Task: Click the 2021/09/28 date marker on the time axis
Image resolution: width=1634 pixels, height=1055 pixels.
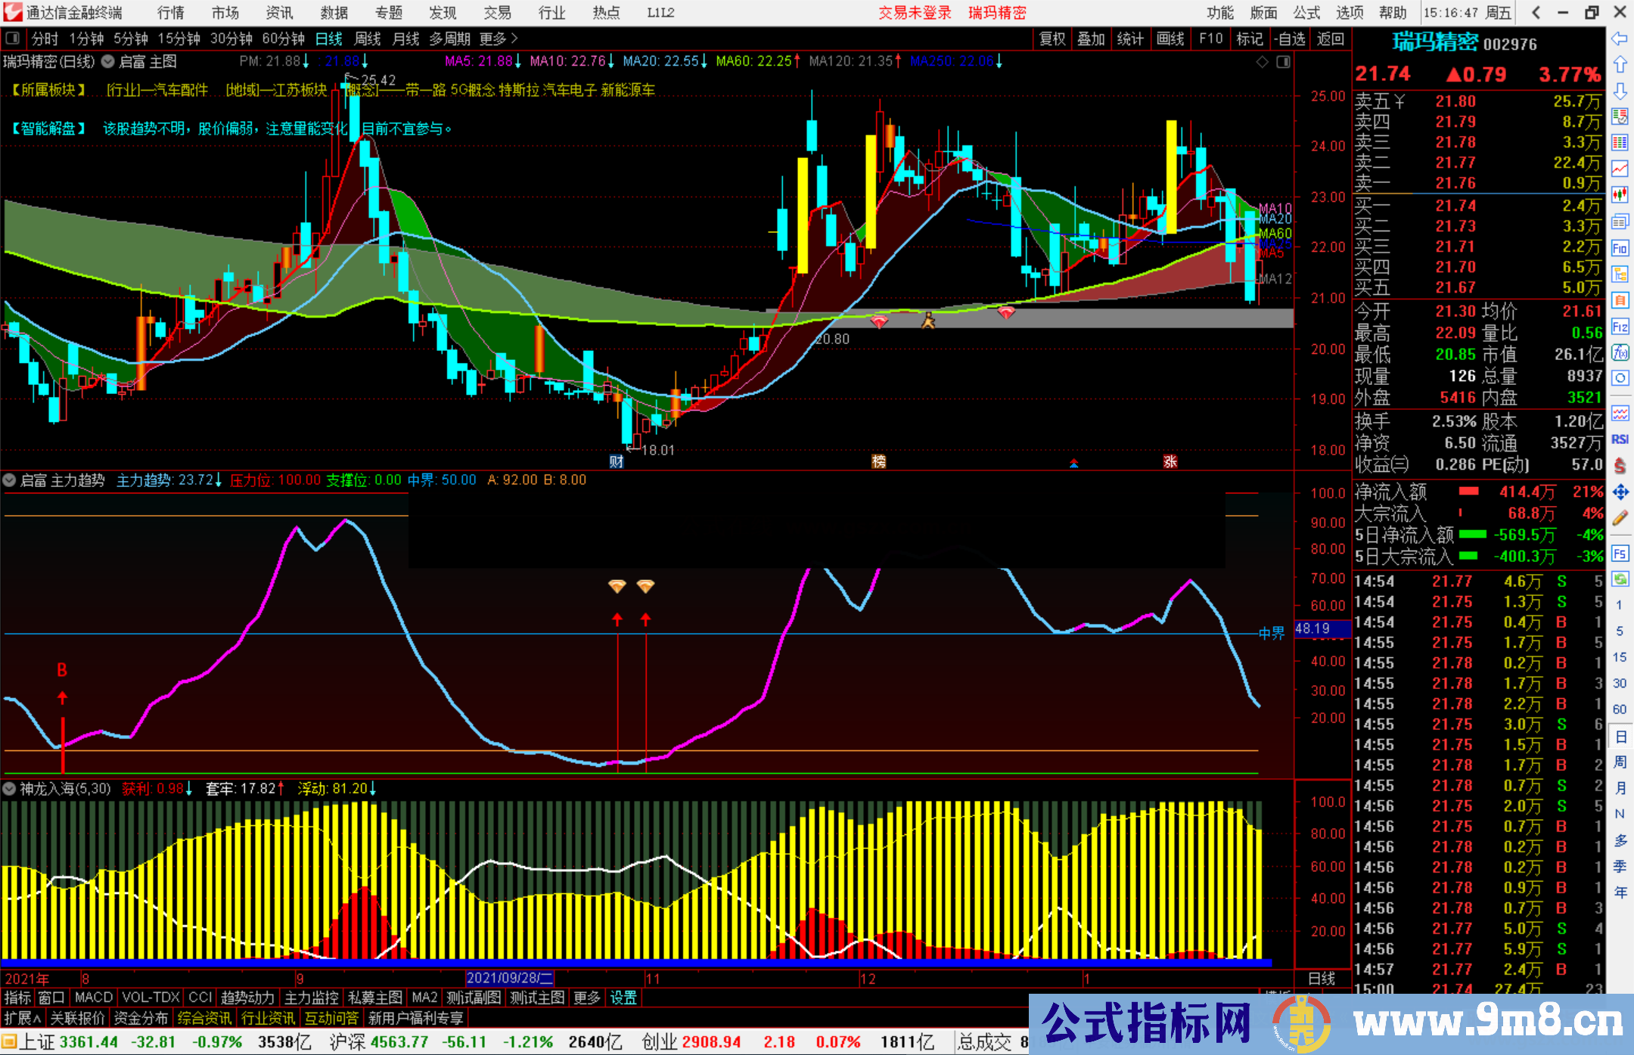Action: [510, 978]
